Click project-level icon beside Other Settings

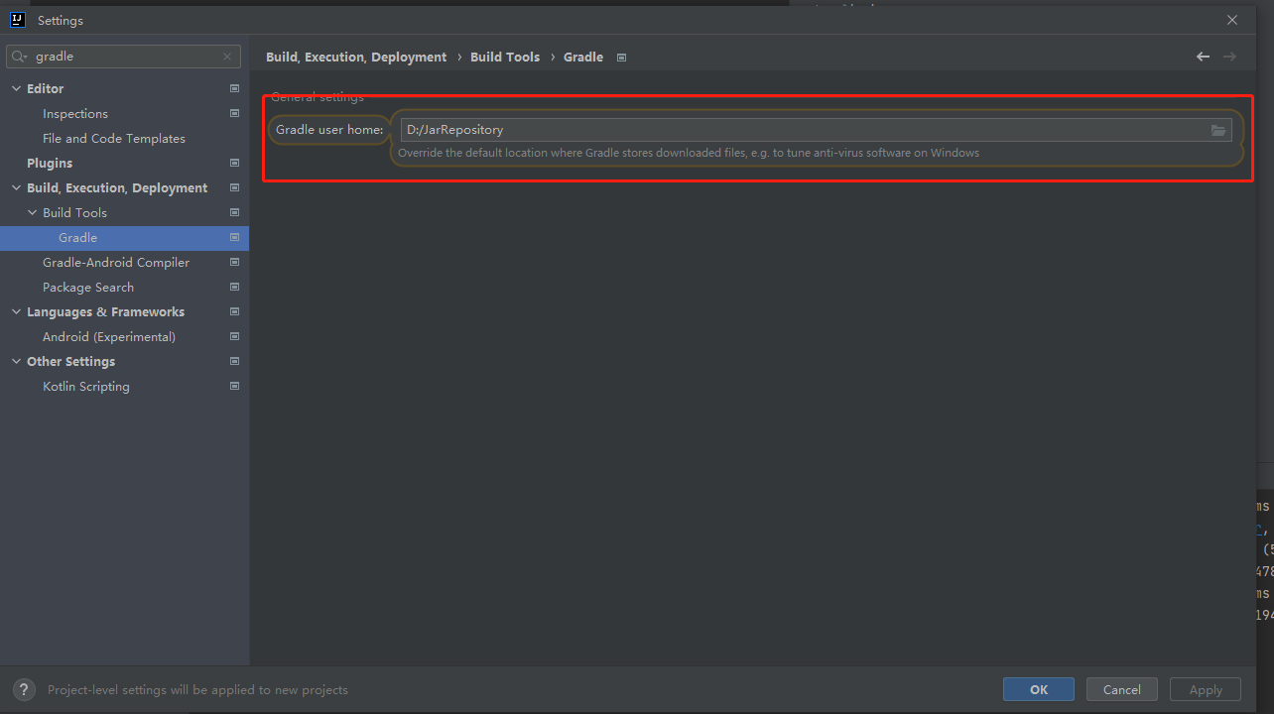234,361
